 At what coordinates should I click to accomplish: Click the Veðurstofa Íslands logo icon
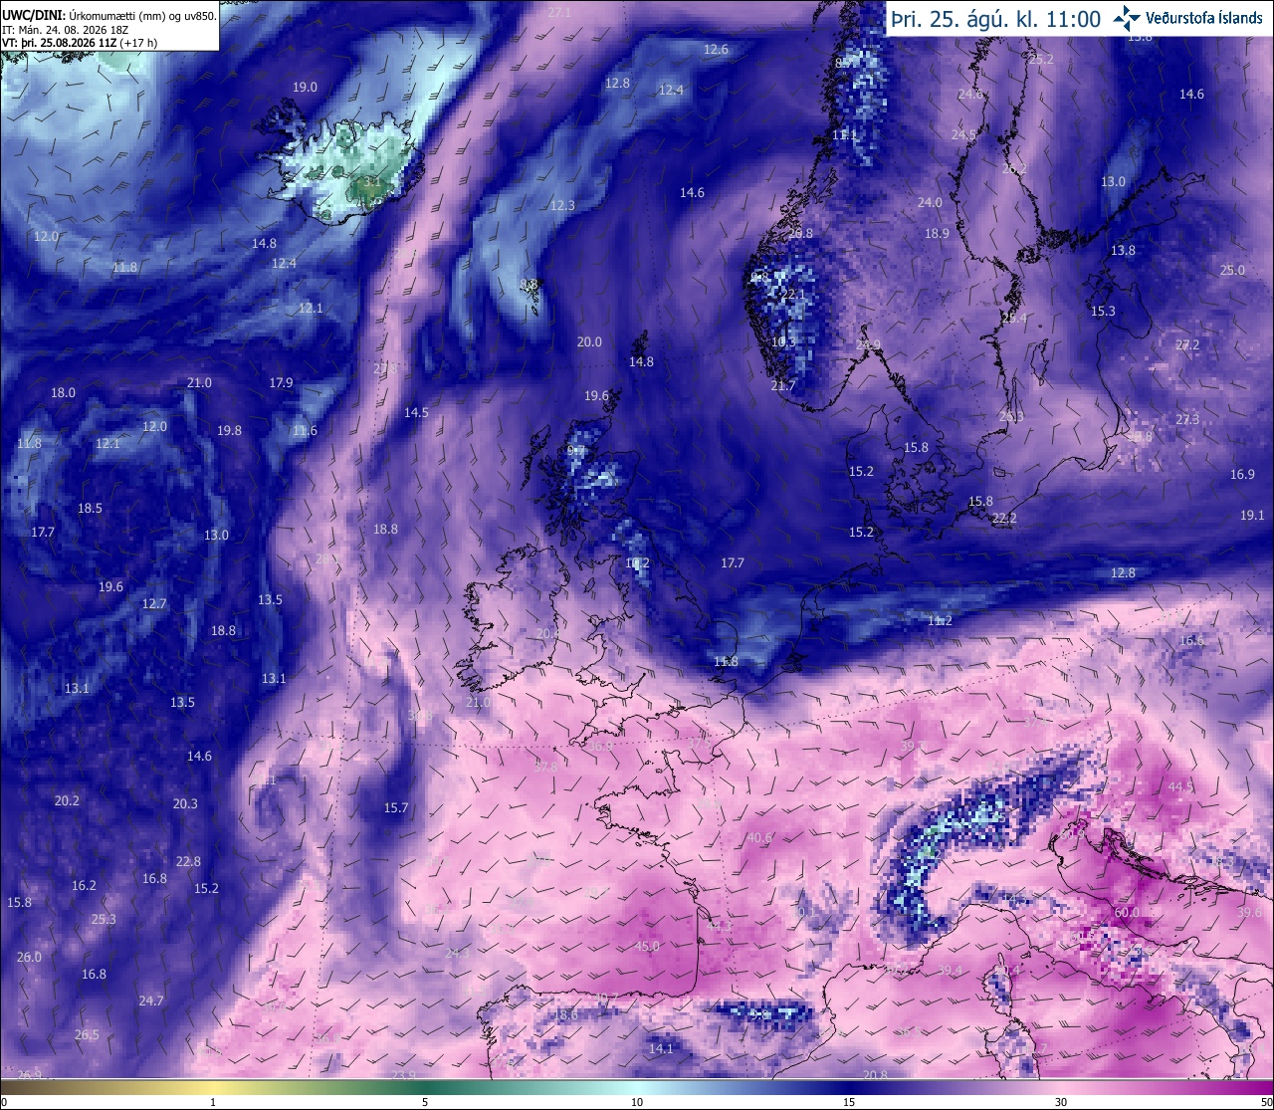point(1127,18)
